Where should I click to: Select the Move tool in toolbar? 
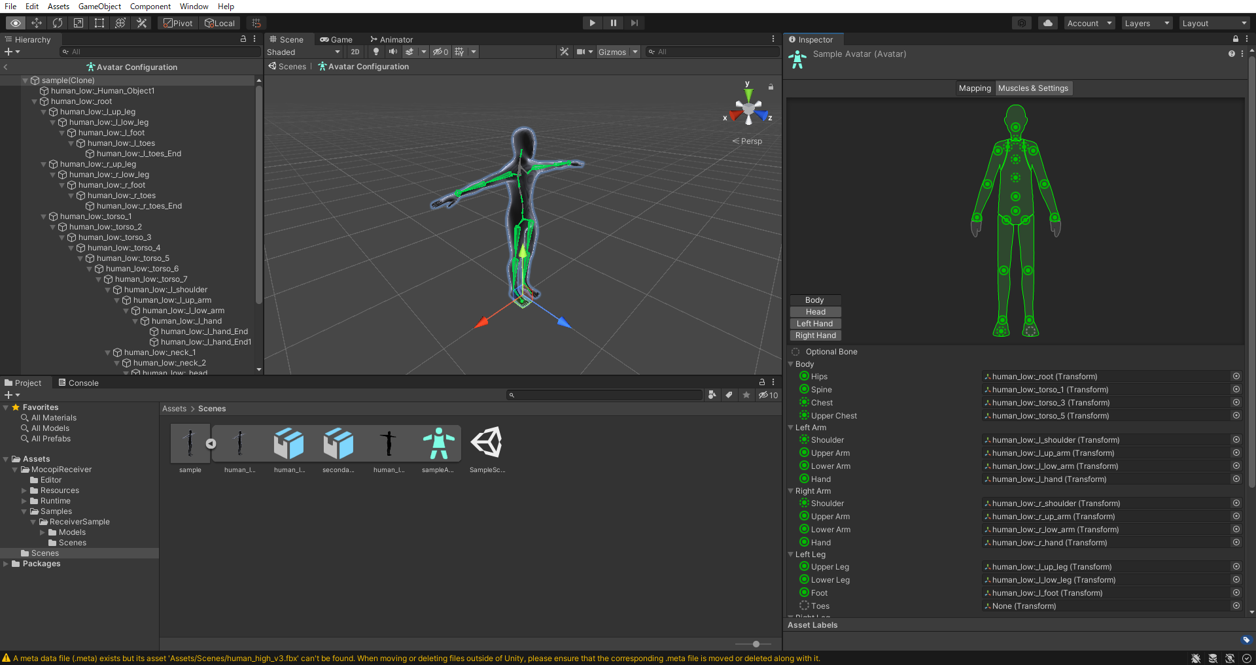[x=37, y=23]
